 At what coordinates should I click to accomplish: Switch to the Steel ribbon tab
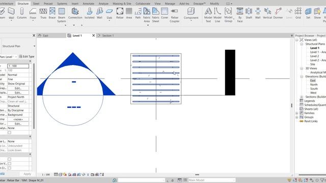point(36,4)
